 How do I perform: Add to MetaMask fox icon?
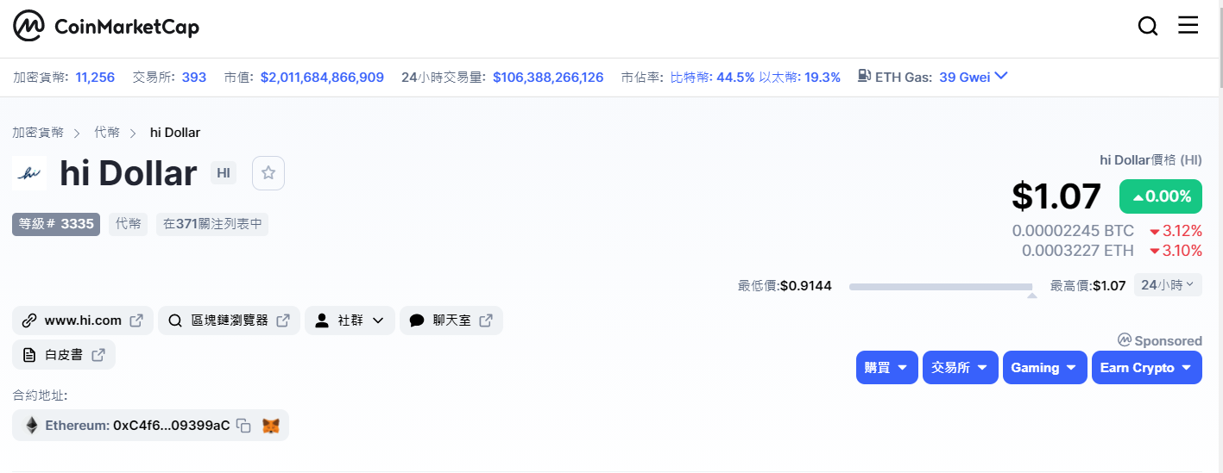(x=271, y=426)
